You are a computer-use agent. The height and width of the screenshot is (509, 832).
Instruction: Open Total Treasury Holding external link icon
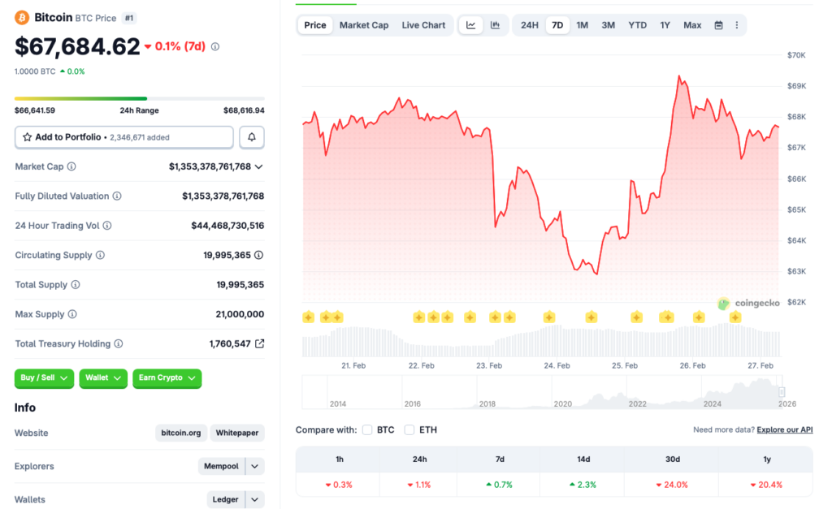pos(260,343)
